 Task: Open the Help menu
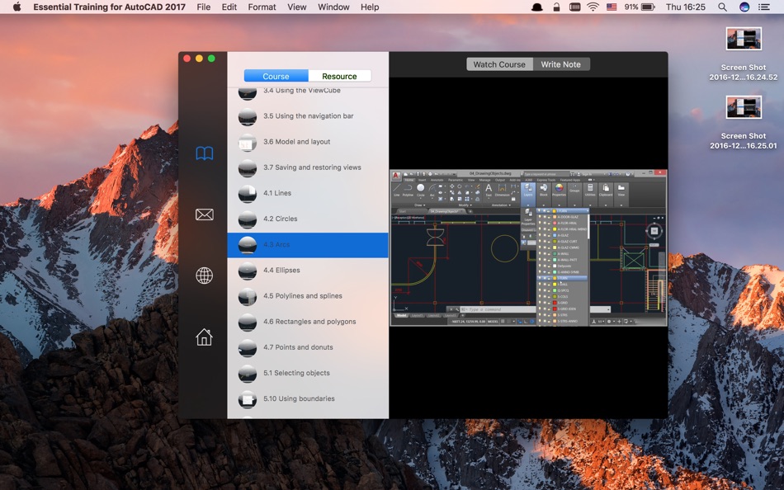[x=370, y=7]
